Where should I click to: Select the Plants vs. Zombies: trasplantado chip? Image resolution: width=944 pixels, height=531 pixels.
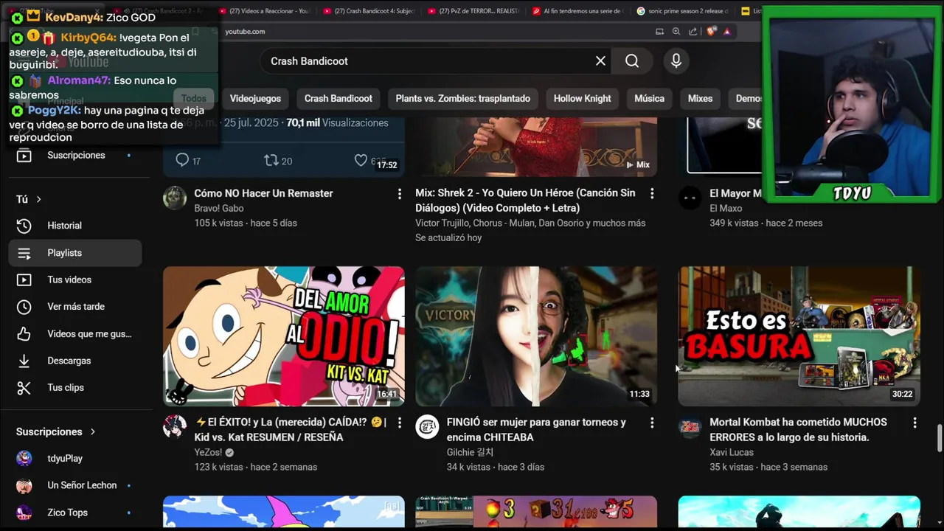463,99
